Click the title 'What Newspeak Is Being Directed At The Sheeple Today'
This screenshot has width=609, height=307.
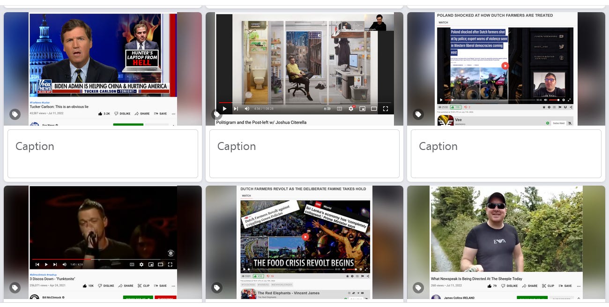click(x=476, y=279)
